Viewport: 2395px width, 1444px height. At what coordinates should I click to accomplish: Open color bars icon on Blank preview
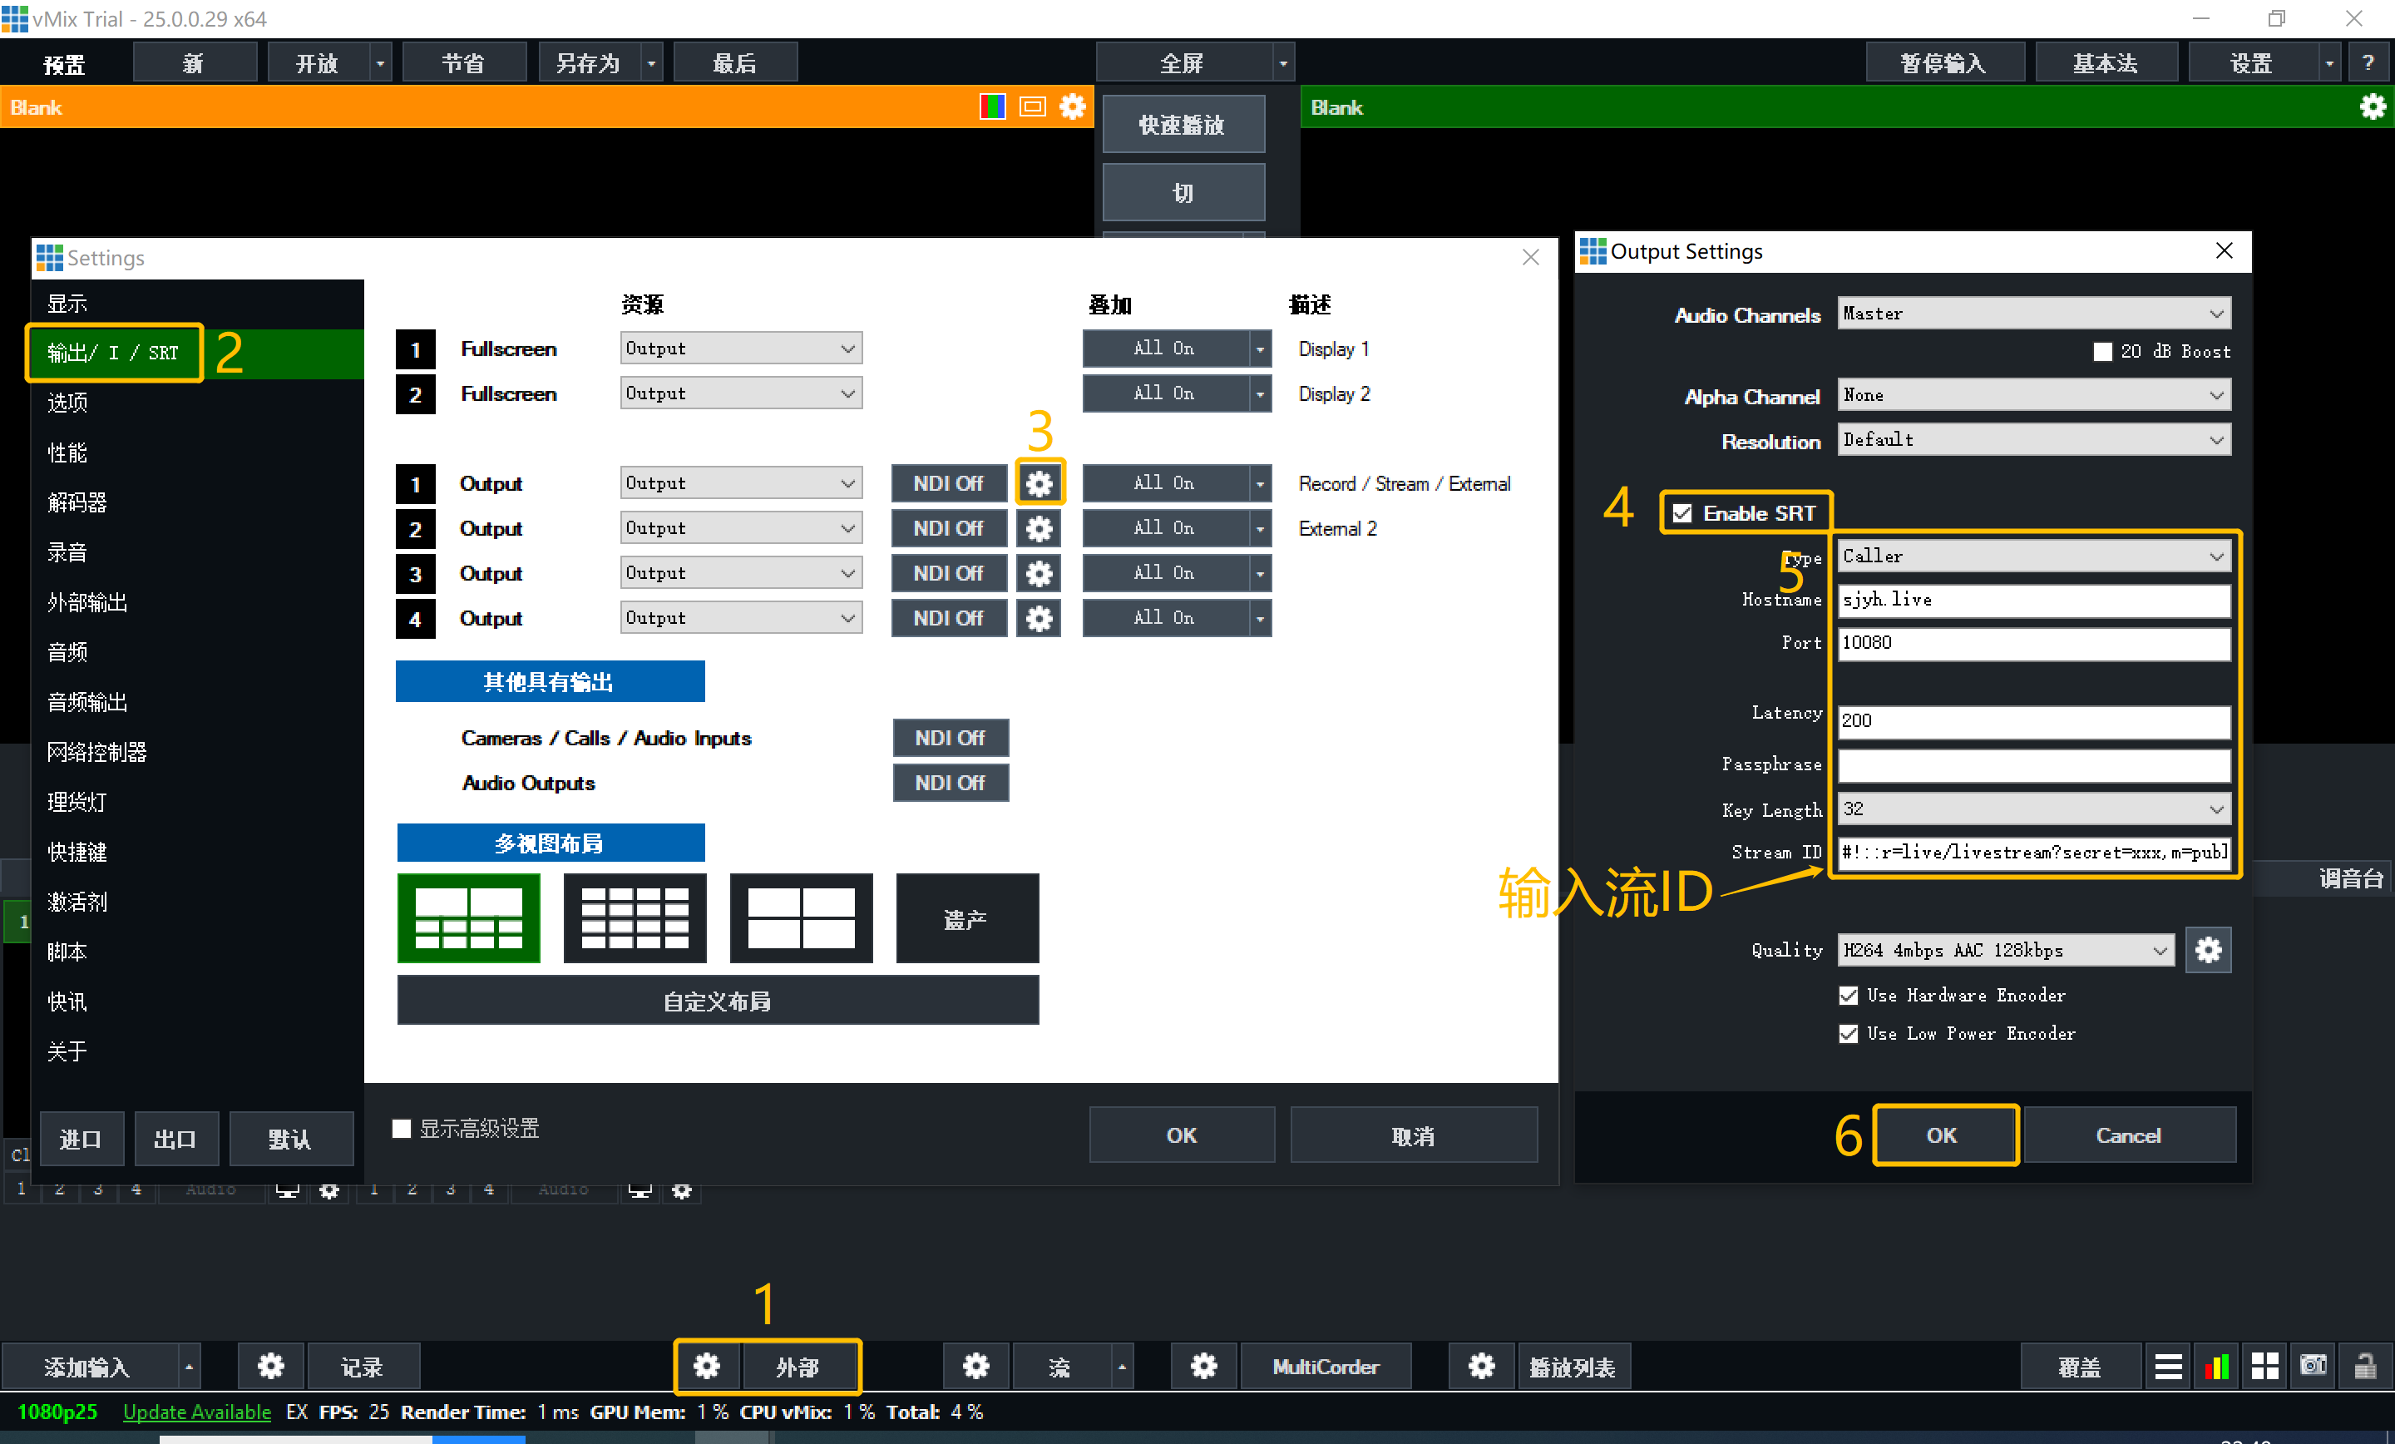click(991, 107)
